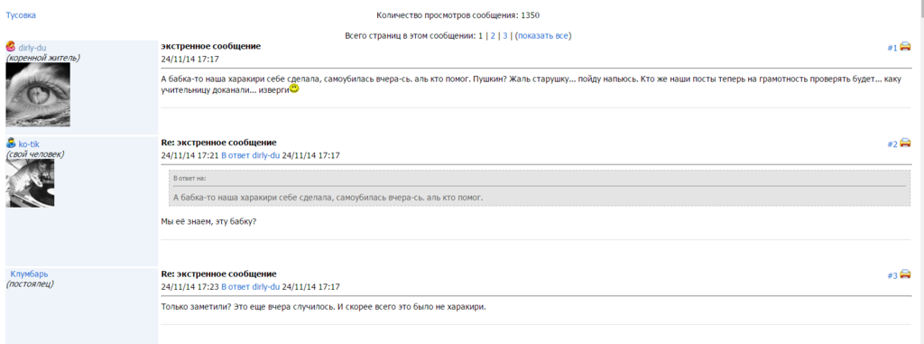924x344 pixels.
Task: Click В ответ dirly-du in ko-tik's reply
Action: point(250,155)
